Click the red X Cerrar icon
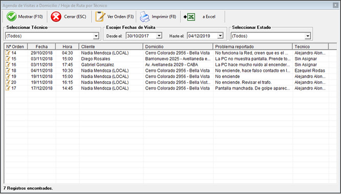Viewport: 341px width, 194px height. 56,17
